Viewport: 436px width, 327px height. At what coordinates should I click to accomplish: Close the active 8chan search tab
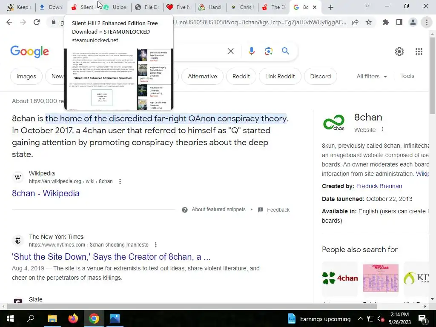coord(315,7)
